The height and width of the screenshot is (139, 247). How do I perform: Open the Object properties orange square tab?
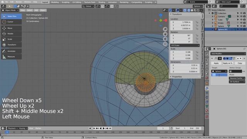(207, 84)
